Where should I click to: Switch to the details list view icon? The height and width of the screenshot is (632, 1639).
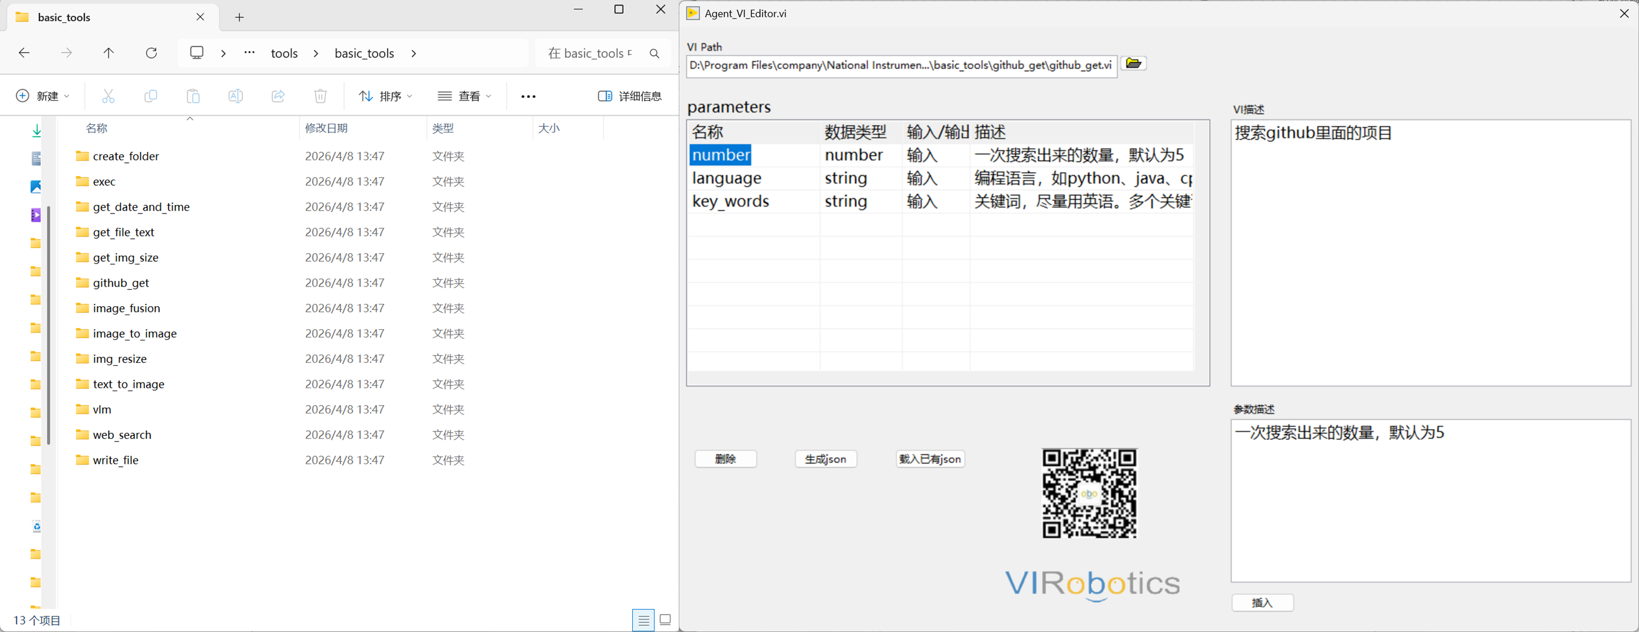[643, 619]
